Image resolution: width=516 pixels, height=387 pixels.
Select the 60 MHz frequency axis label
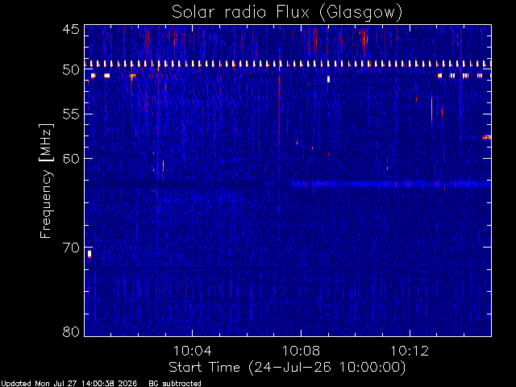[x=71, y=159]
